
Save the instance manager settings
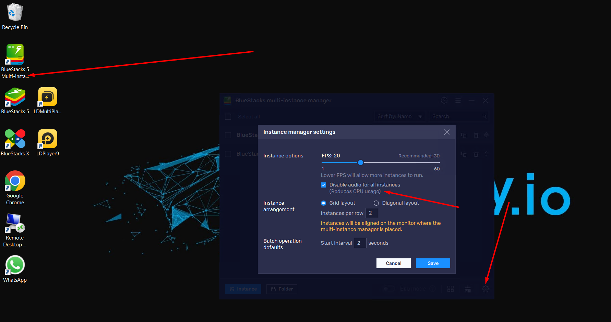tap(433, 263)
